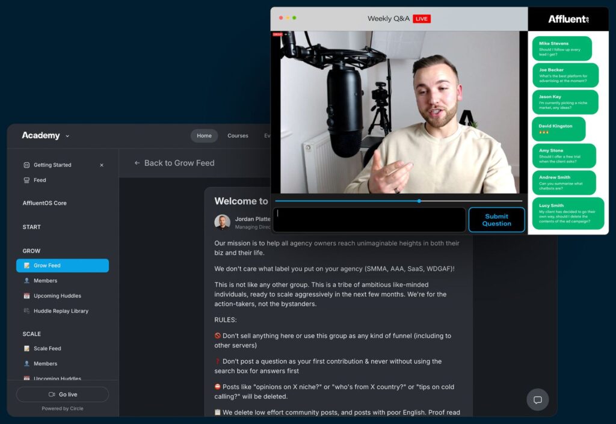Switch to the Home tab
The width and height of the screenshot is (616, 424).
click(204, 135)
